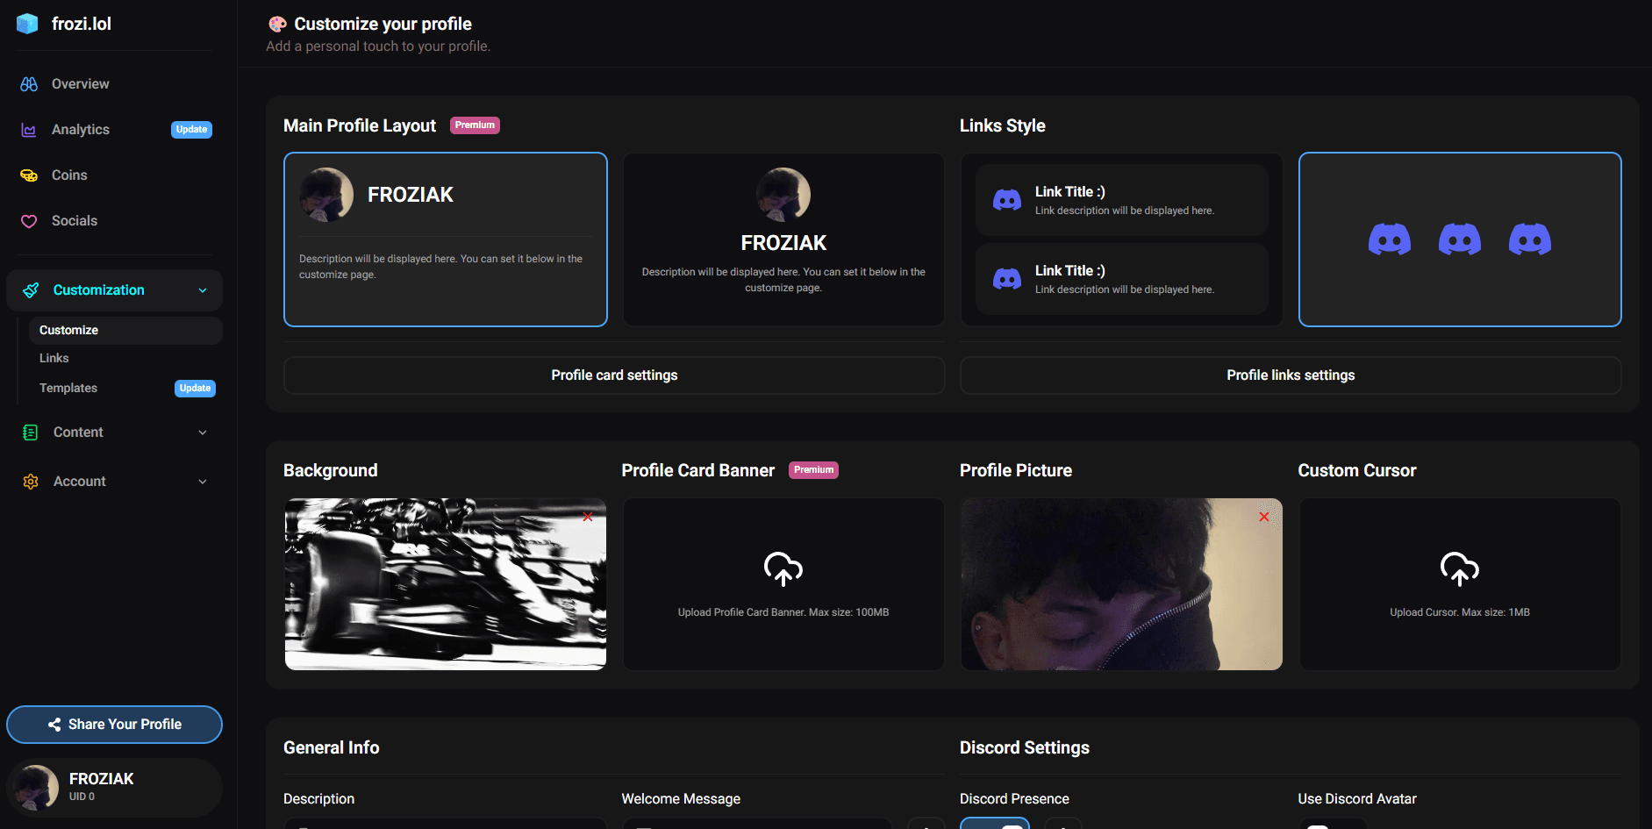Image resolution: width=1652 pixels, height=829 pixels.
Task: Open the Overview page via sidebar icon
Action: pos(29,83)
